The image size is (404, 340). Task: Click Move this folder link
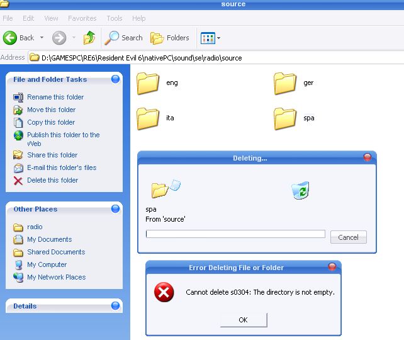pyautogui.click(x=51, y=110)
